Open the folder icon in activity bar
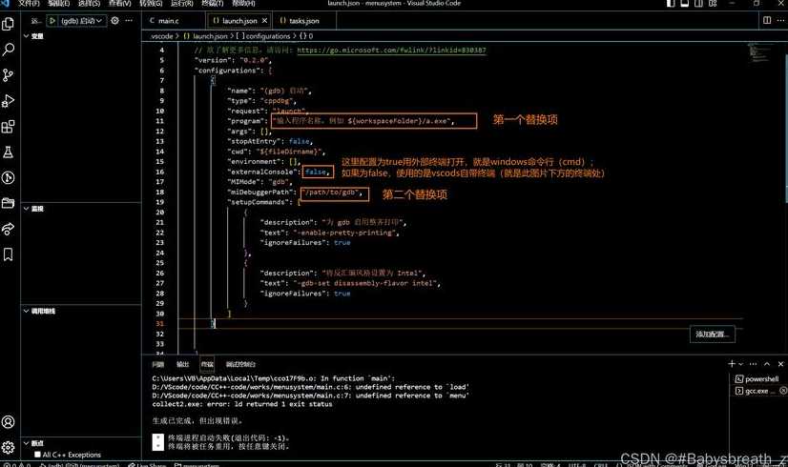The height and width of the screenshot is (467, 788). tap(8, 203)
